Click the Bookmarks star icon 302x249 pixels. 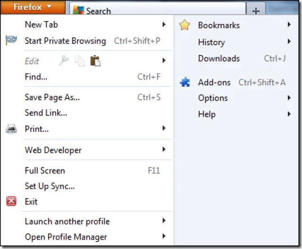click(x=185, y=25)
